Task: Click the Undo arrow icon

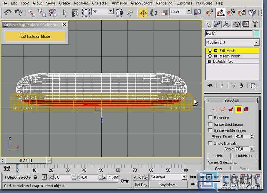Action: [8, 13]
